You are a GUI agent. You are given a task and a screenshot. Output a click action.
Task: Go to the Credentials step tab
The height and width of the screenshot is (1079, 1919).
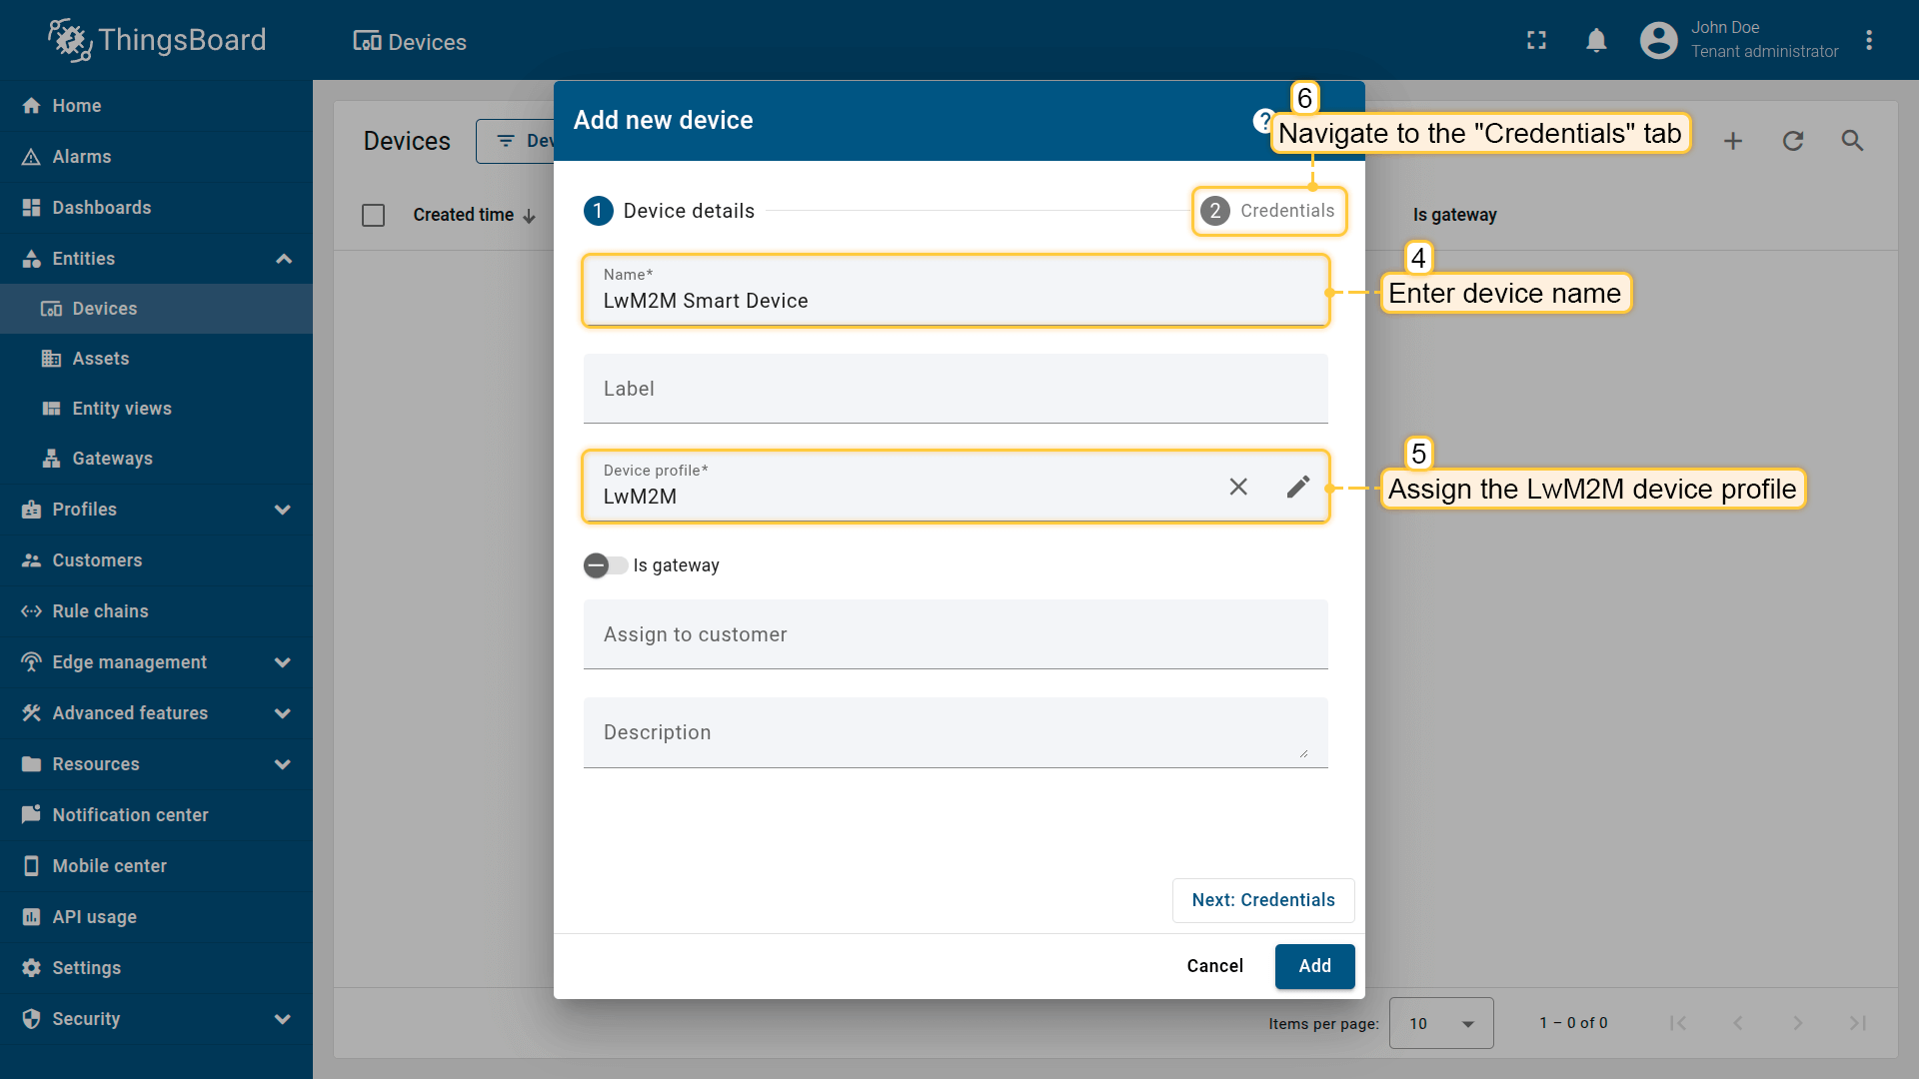click(x=1268, y=211)
